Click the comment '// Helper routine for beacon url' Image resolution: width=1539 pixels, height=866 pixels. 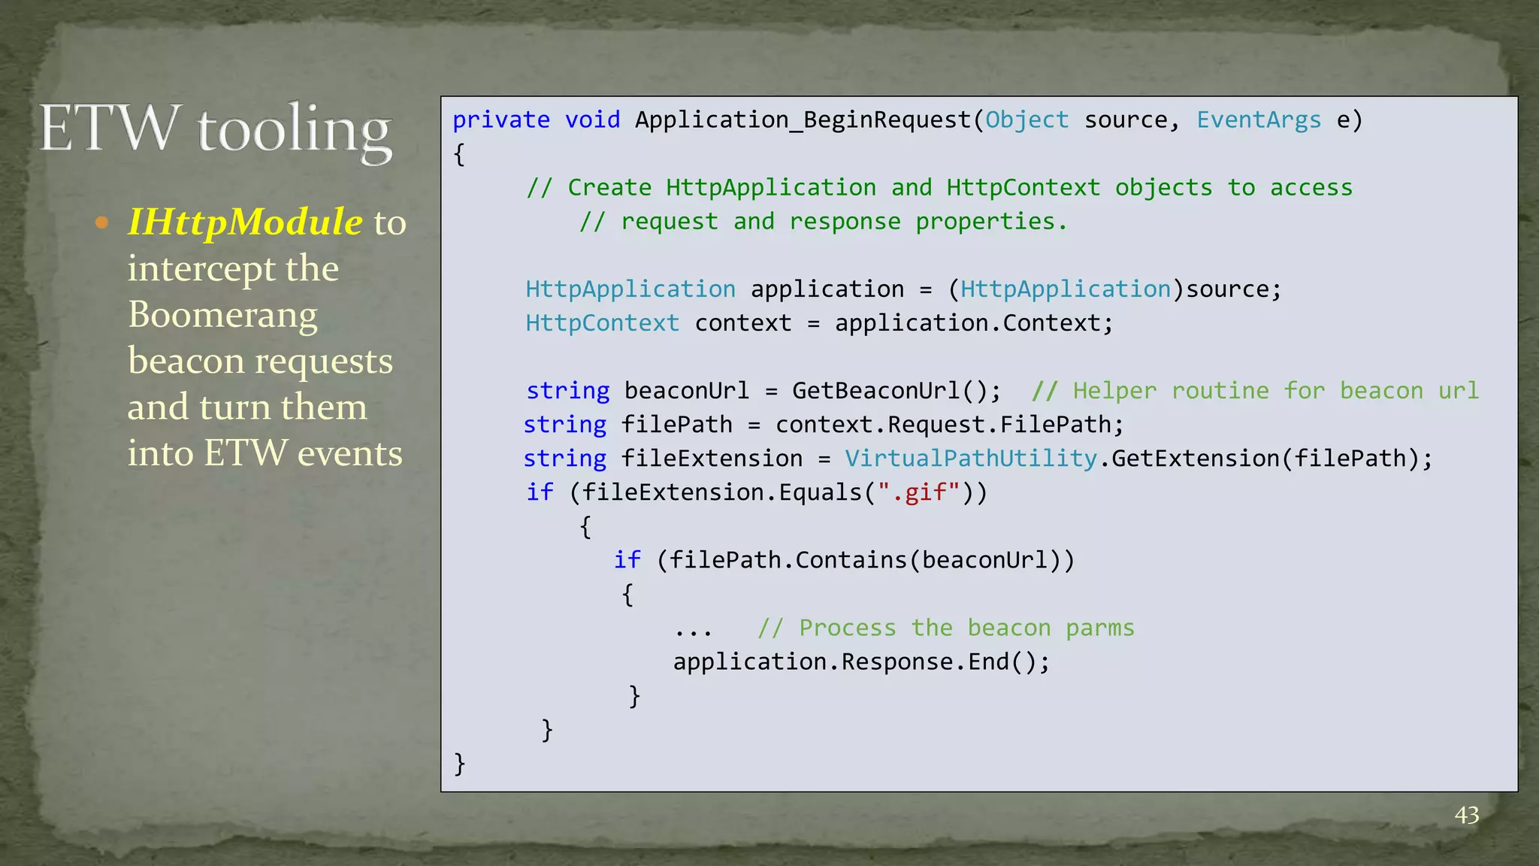(x=1255, y=391)
